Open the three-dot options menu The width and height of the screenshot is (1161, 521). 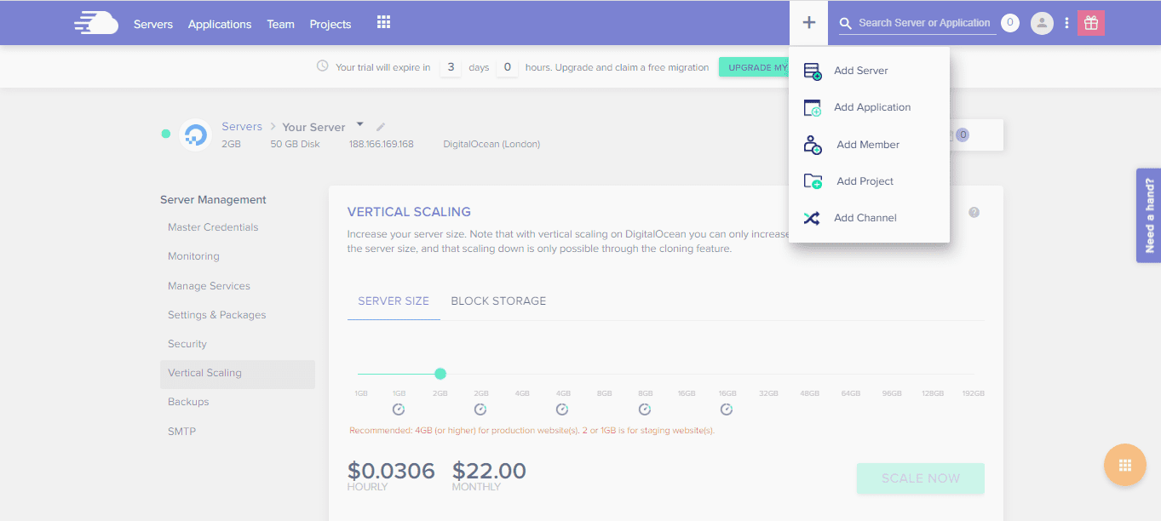click(1066, 23)
